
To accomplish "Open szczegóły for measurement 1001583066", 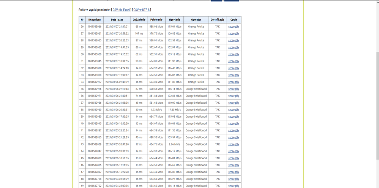I will click(234, 27).
